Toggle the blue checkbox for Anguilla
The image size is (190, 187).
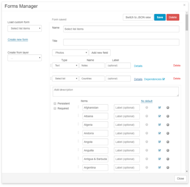[159, 150]
